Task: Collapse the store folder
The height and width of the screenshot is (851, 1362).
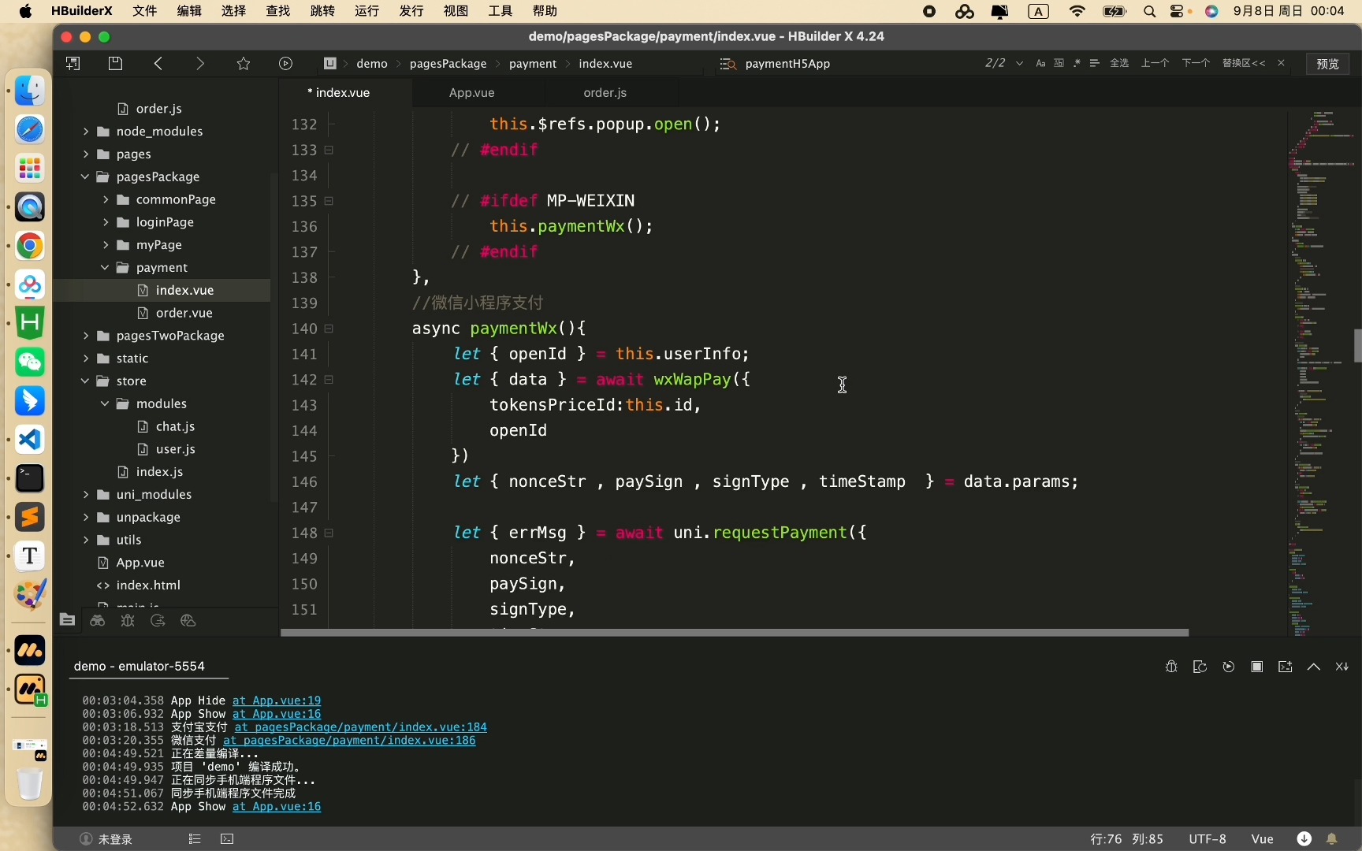Action: [85, 381]
